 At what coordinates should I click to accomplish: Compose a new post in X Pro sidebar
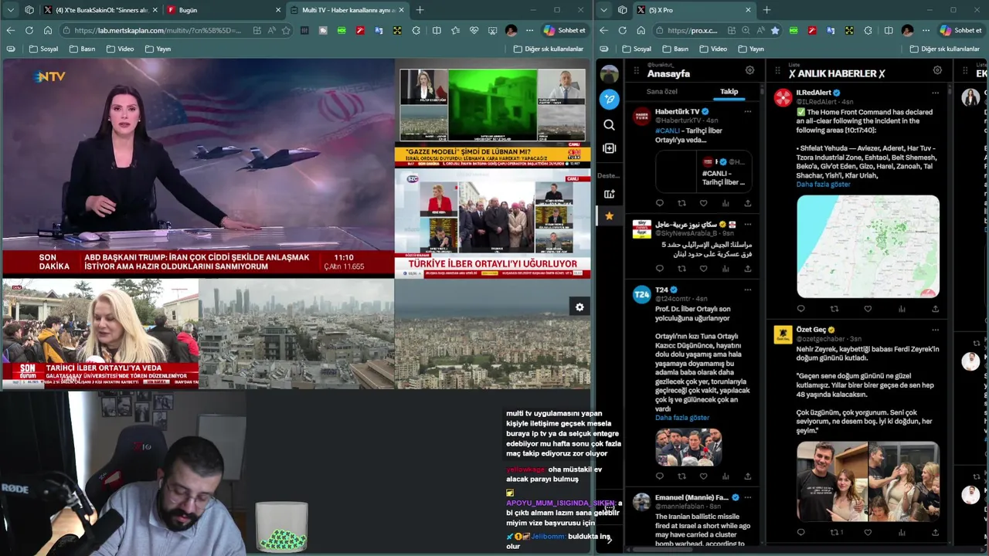point(610,99)
